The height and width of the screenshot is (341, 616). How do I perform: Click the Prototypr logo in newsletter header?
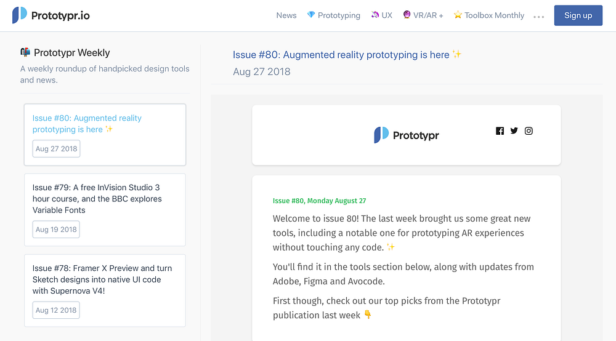(407, 135)
